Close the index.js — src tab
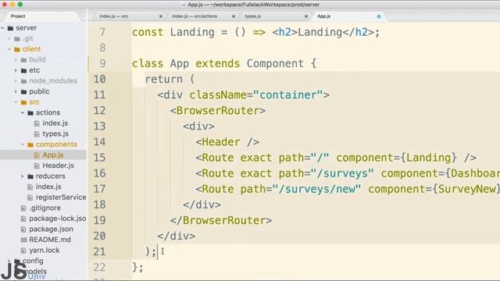The height and width of the screenshot is (281, 500). click(161, 16)
